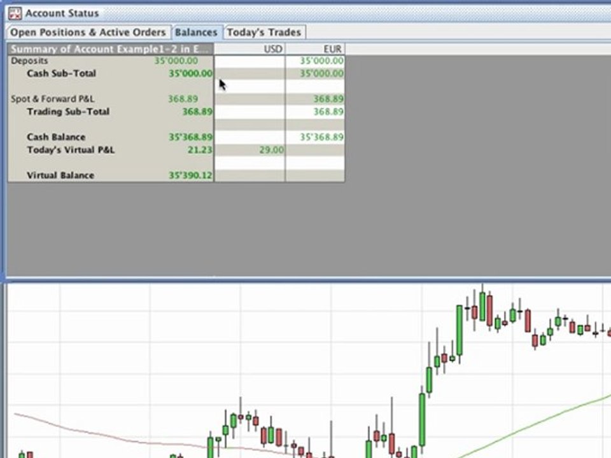Click the EUR column header

315,49
